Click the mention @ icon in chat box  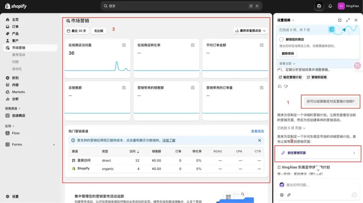[x=282, y=195]
